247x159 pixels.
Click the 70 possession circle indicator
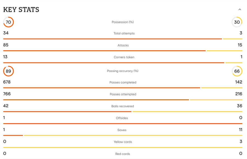9,22
